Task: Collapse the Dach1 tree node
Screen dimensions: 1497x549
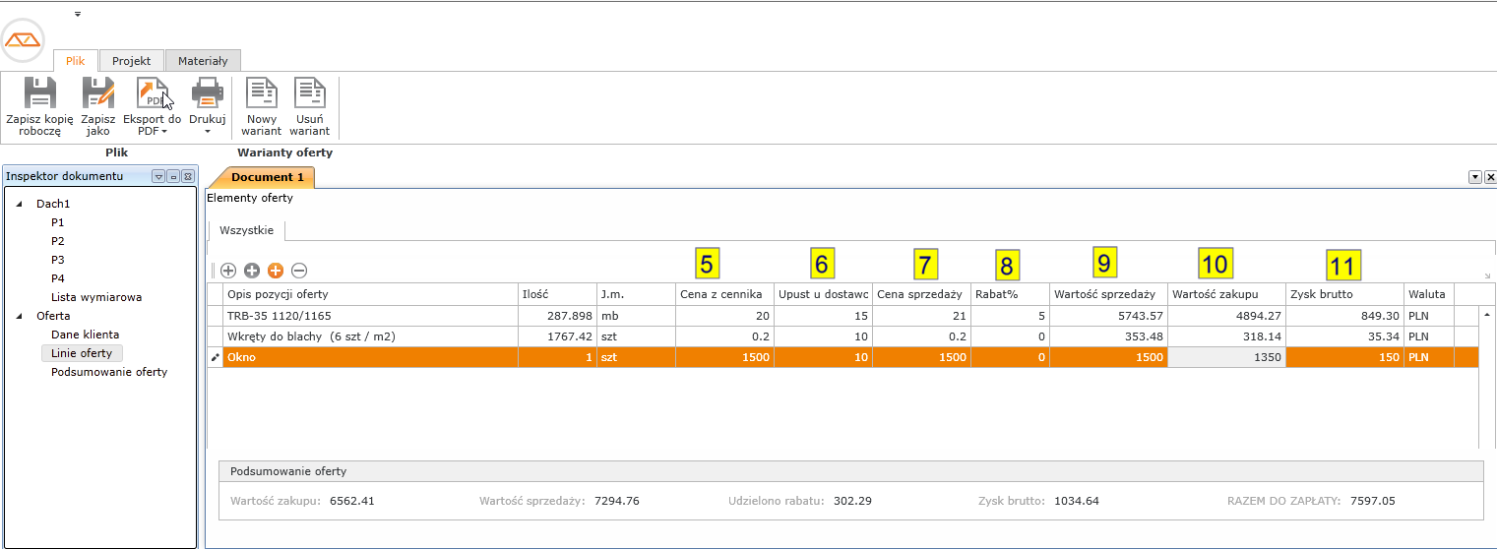Action: [20, 204]
